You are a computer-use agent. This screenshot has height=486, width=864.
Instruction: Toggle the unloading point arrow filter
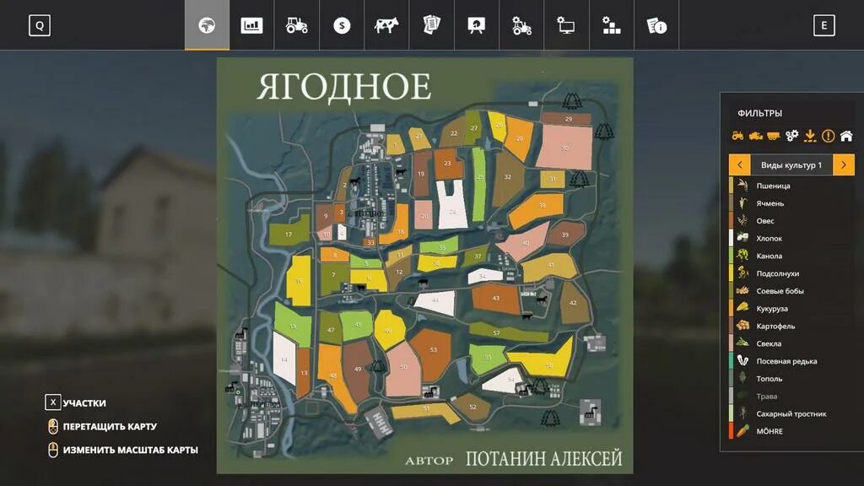pos(810,136)
